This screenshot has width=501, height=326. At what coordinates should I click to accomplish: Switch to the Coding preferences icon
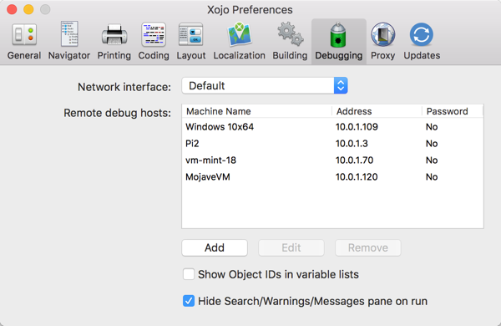tap(154, 34)
